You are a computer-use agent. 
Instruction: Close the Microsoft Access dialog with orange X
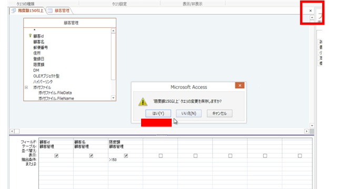(x=240, y=85)
